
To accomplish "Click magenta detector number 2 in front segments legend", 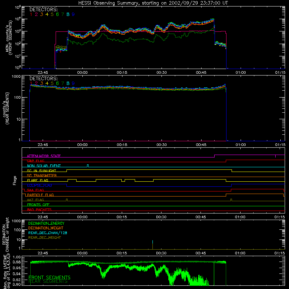I will (36, 14).
